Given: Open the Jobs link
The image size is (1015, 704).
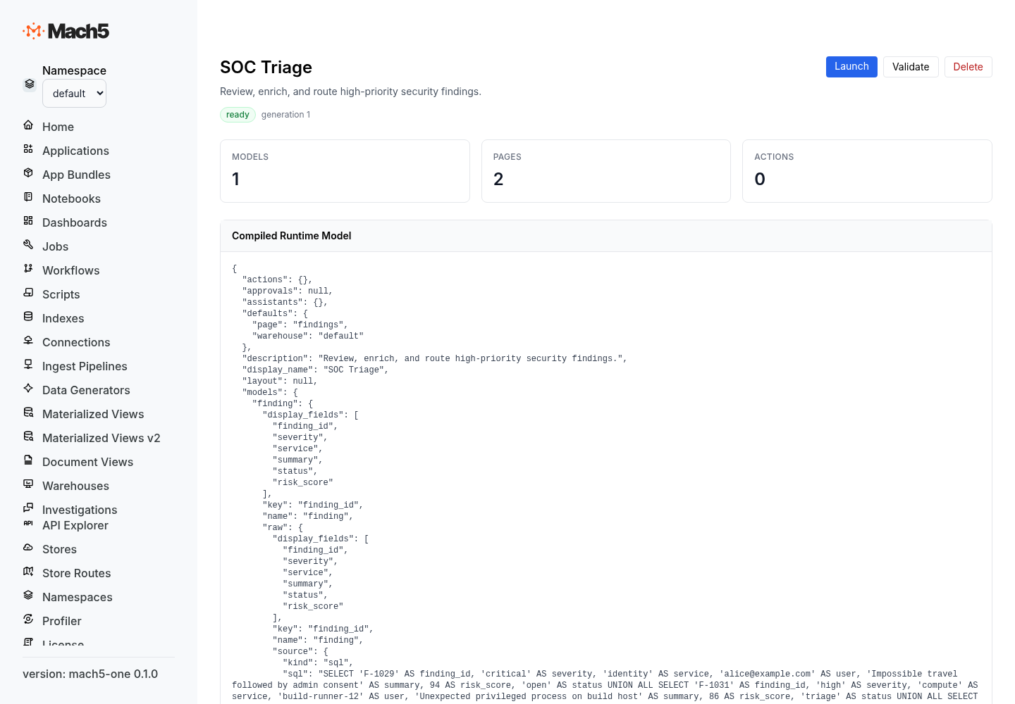Looking at the screenshot, I should pyautogui.click(x=55, y=246).
